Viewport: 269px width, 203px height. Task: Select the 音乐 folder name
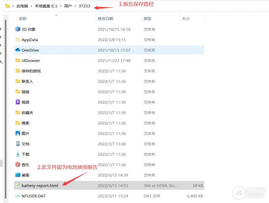(x=26, y=165)
